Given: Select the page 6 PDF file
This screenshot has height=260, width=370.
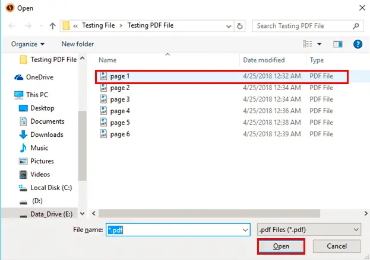Looking at the screenshot, I should pyautogui.click(x=222, y=134).
